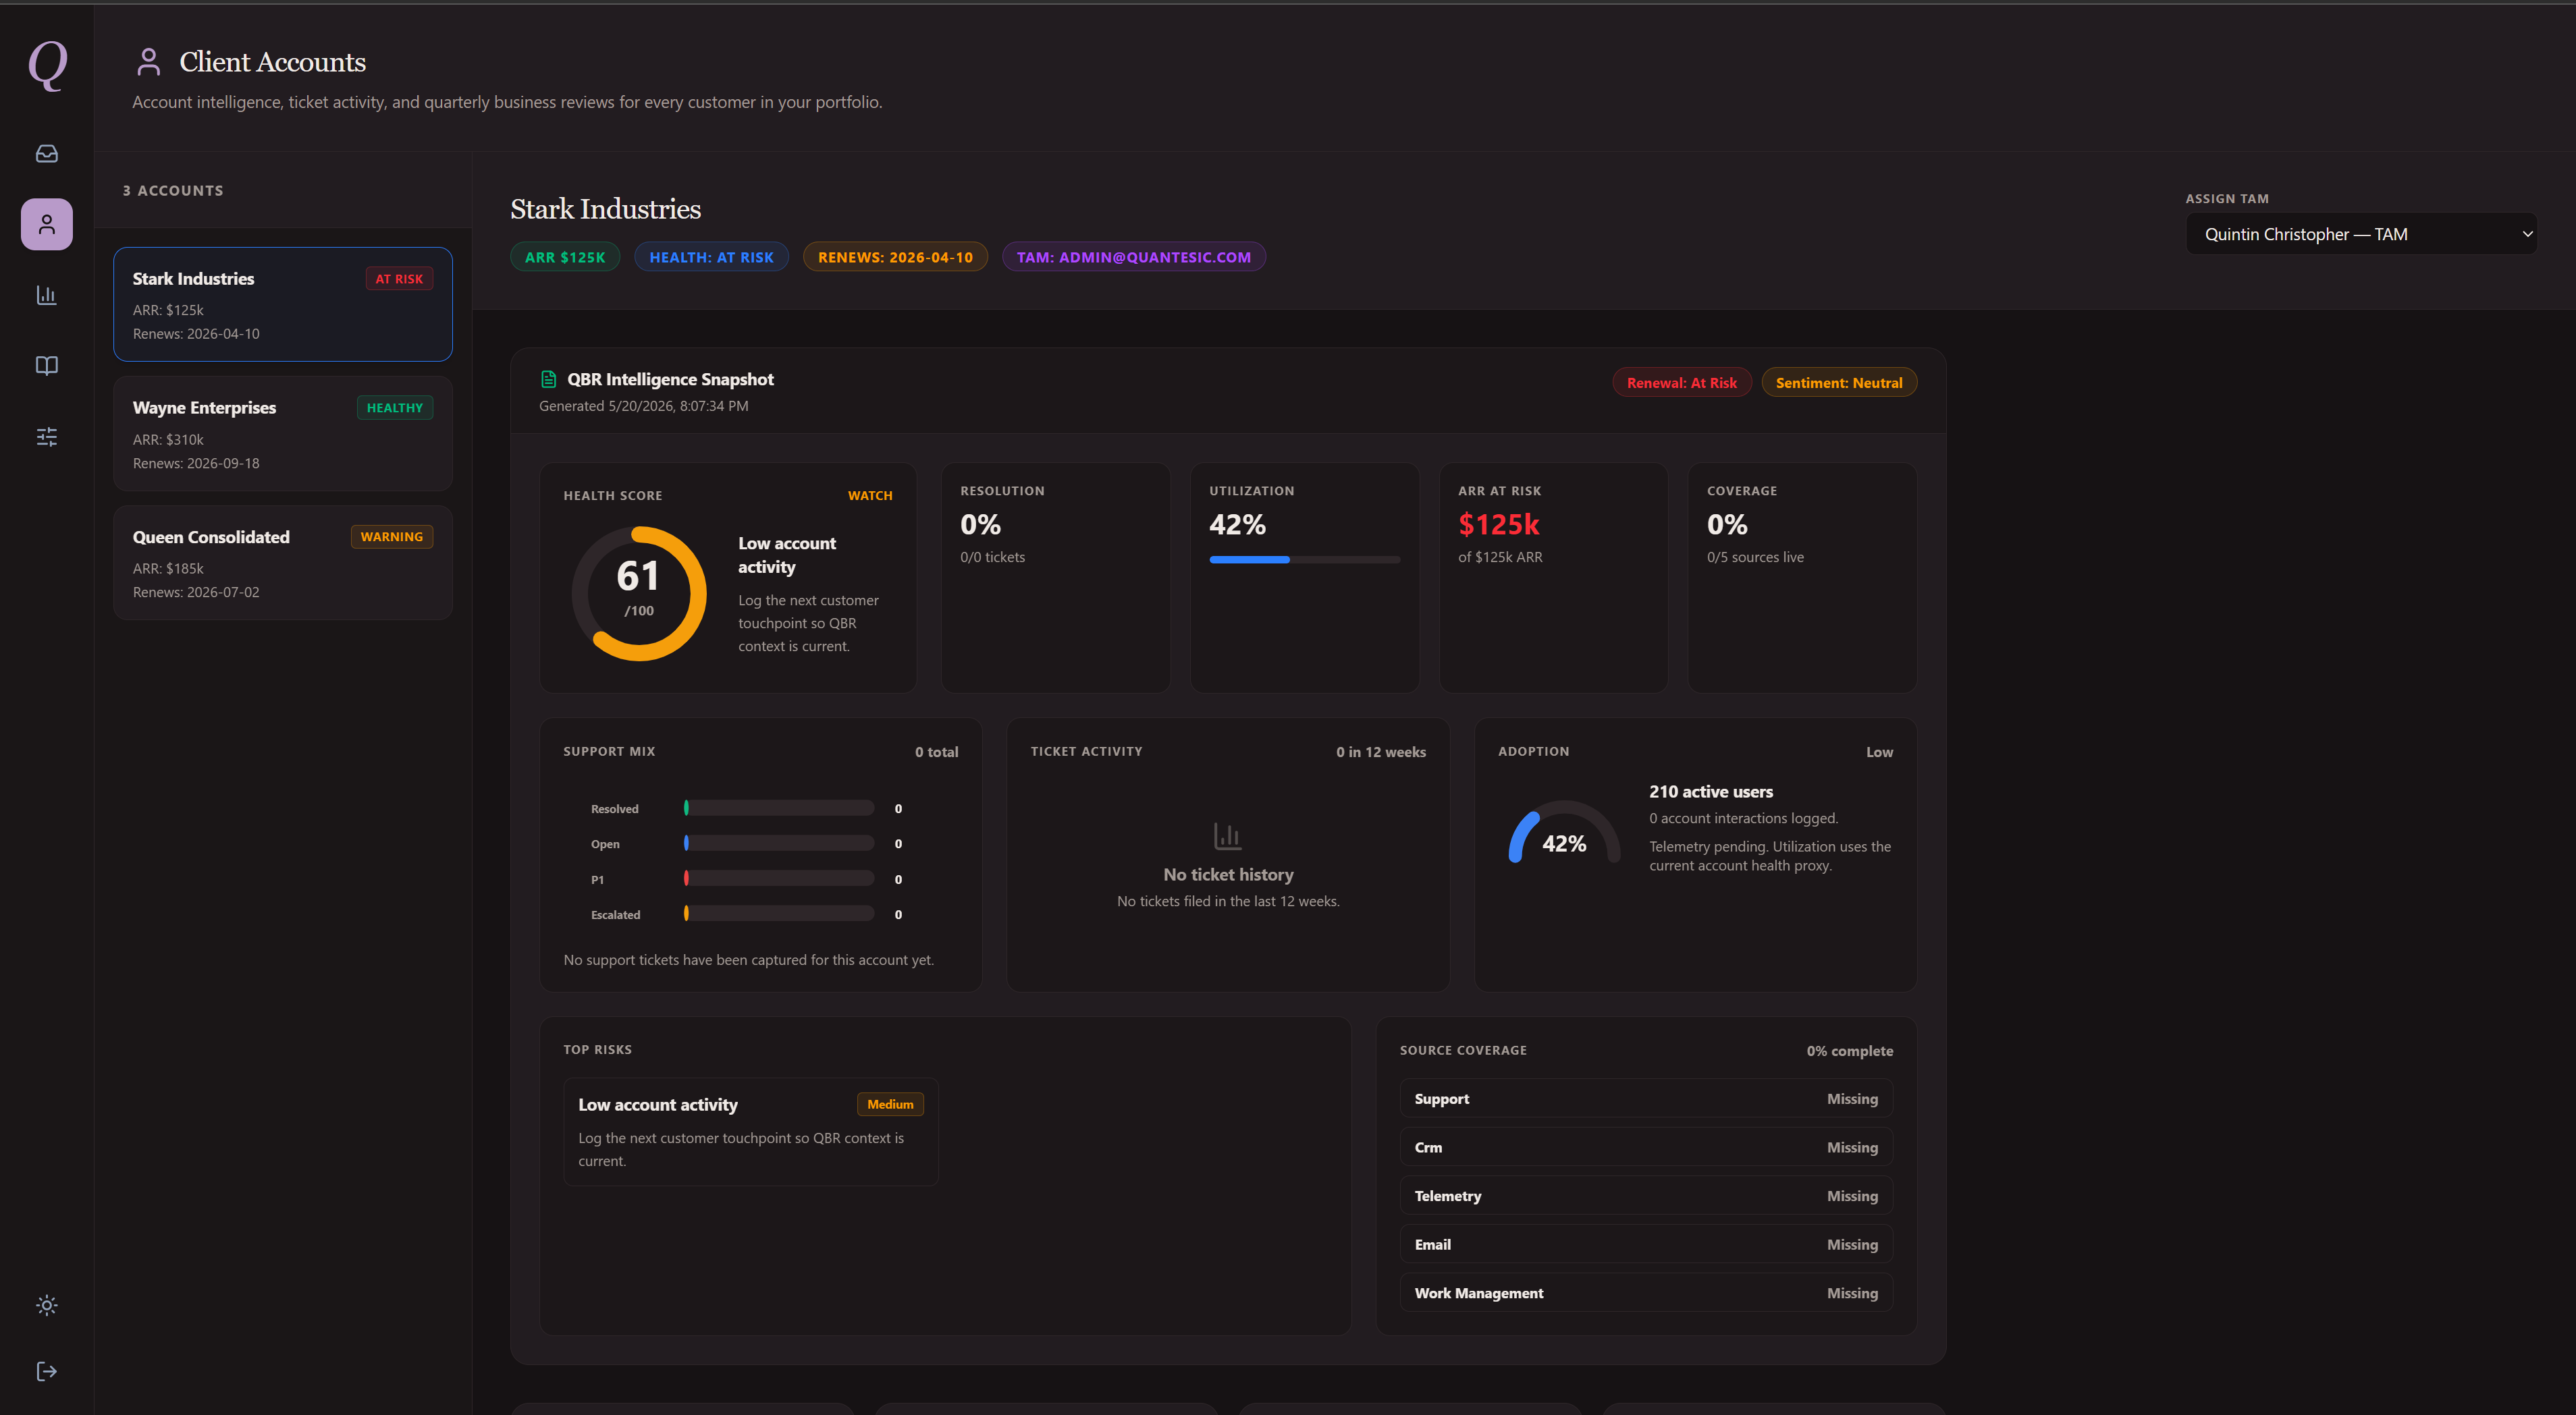Click the RENEWS: 2026-04-10 pill

tap(895, 257)
